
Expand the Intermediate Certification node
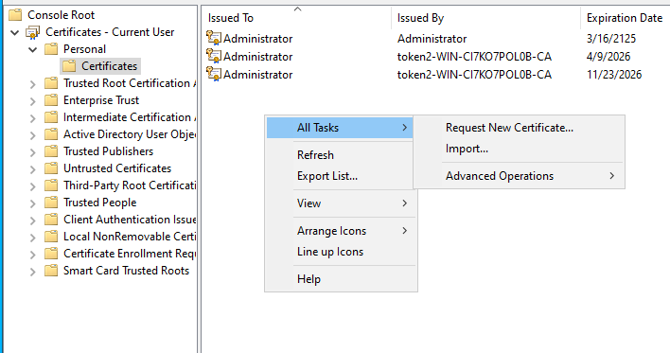[x=33, y=118]
